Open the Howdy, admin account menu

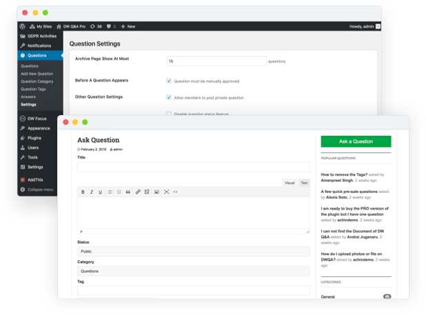tap(365, 26)
